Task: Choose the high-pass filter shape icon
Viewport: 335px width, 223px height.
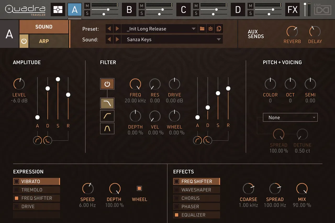Action: [x=107, y=116]
